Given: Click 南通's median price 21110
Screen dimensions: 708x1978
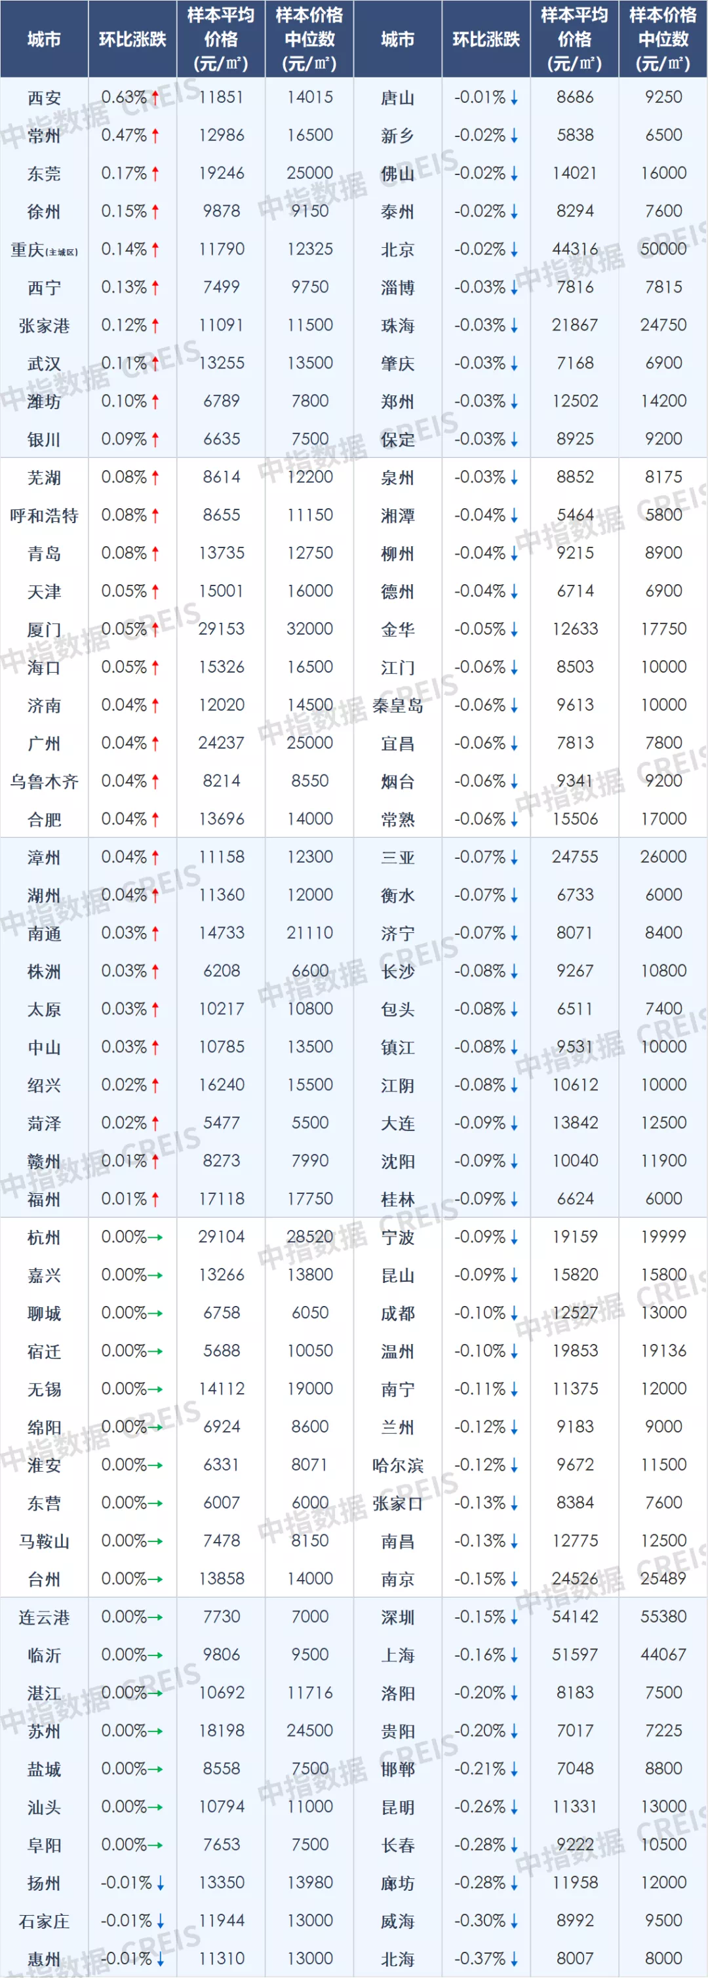Looking at the screenshot, I should [x=309, y=933].
